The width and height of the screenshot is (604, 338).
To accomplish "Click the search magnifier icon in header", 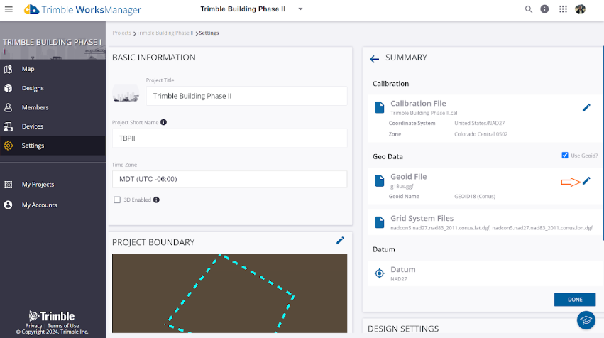I will pyautogui.click(x=528, y=9).
